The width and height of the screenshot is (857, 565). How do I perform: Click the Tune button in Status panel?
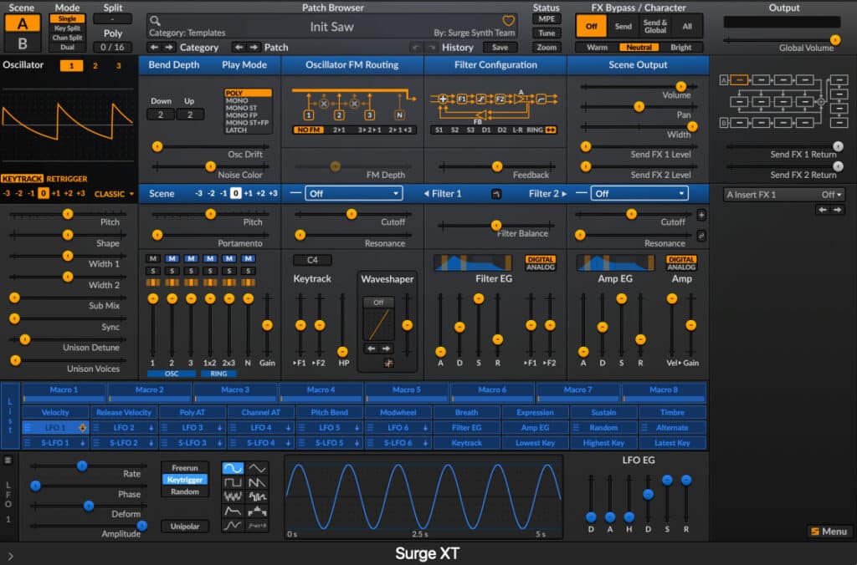click(547, 34)
